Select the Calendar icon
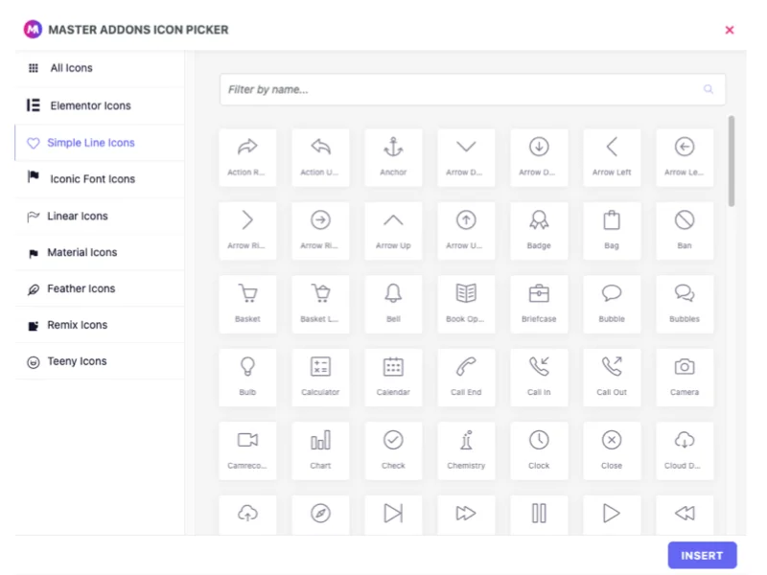767x575 pixels. 393,378
